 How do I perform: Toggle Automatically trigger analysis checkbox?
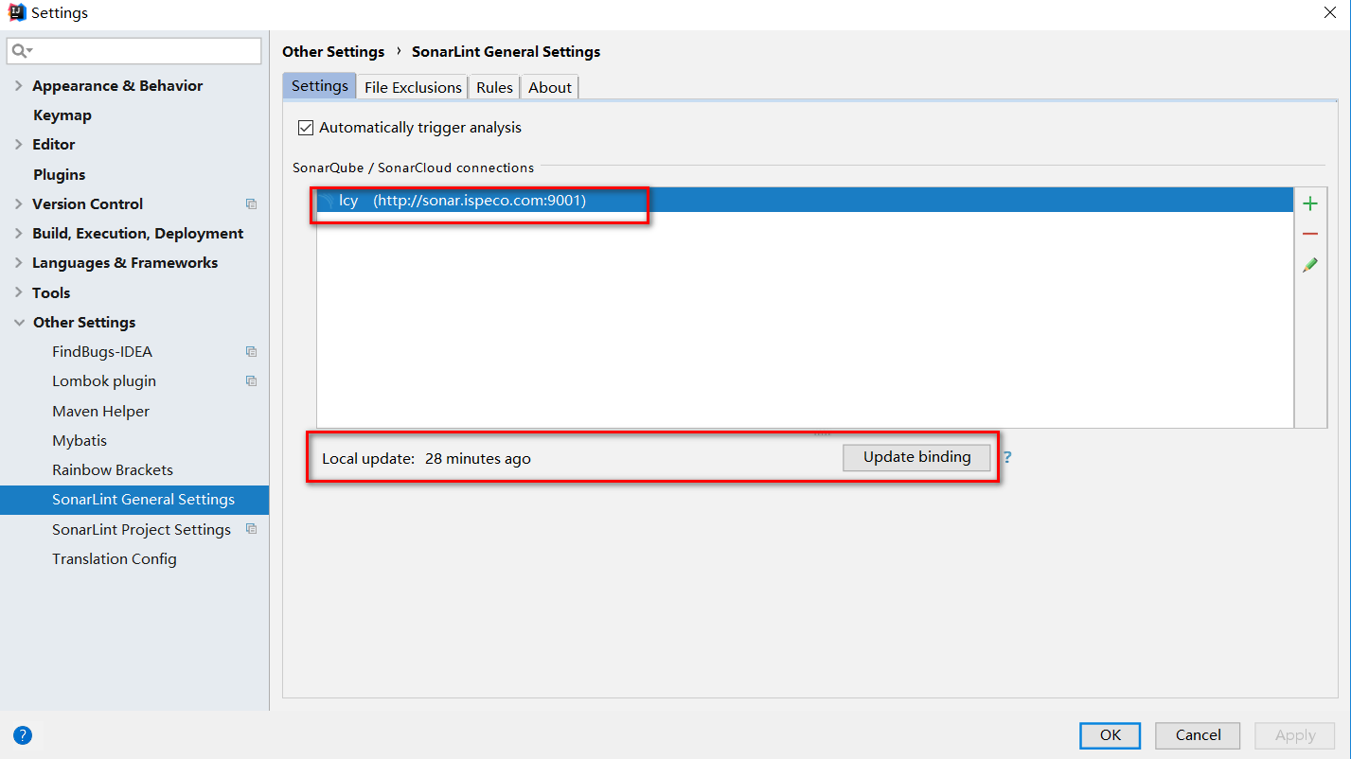pos(306,128)
